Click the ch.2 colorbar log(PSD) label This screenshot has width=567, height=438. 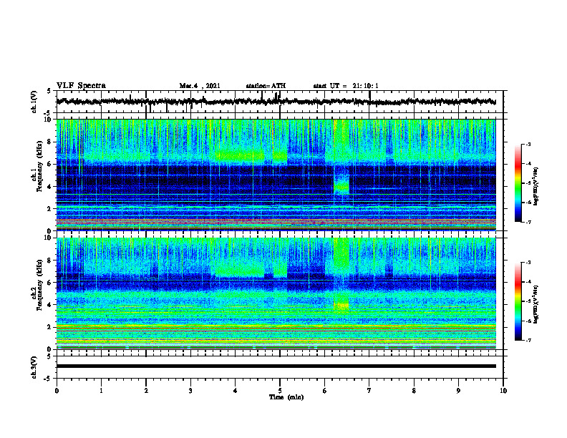coord(536,304)
